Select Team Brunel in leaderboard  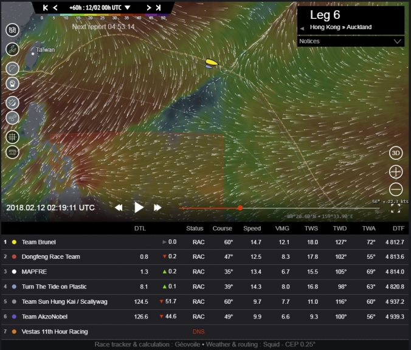click(x=205, y=242)
